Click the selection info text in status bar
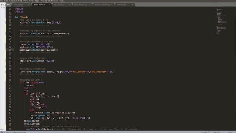236x133 pixels. pyautogui.click(x=15, y=132)
